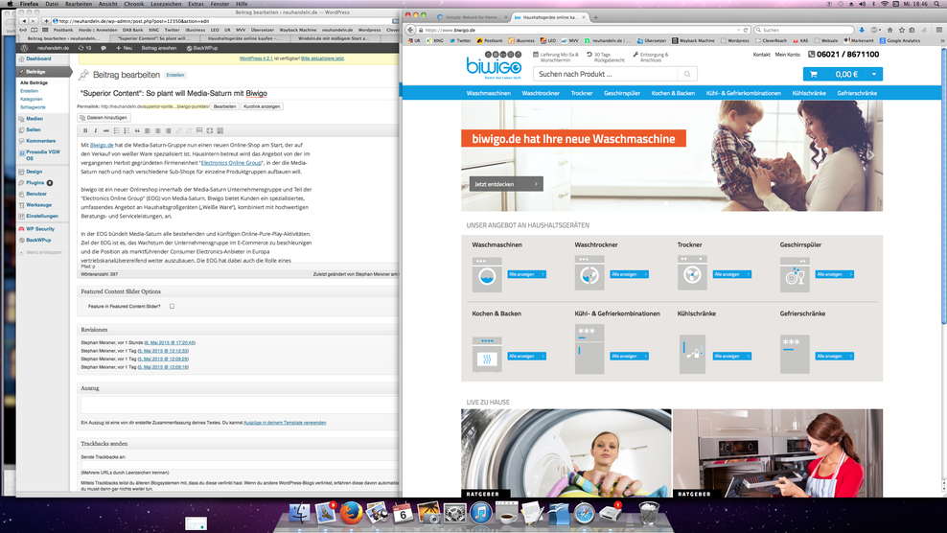The image size is (947, 533).
Task: Click the WordPress logo in admin bar
Action: 24,48
